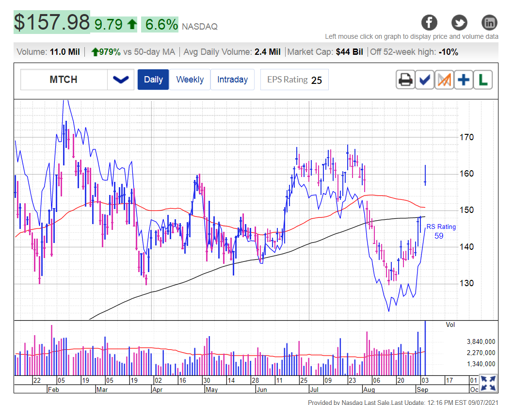Click the Apr month label
514x405 pixels.
[157, 389]
